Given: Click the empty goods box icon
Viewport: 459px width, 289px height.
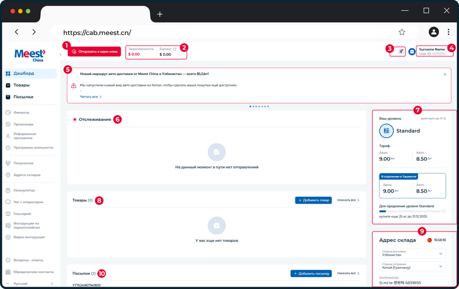Looking at the screenshot, I should pyautogui.click(x=217, y=225).
